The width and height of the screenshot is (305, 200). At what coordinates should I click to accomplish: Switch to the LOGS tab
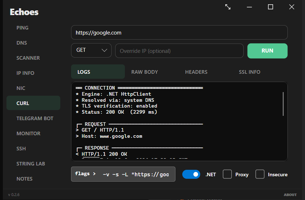[x=98, y=72]
